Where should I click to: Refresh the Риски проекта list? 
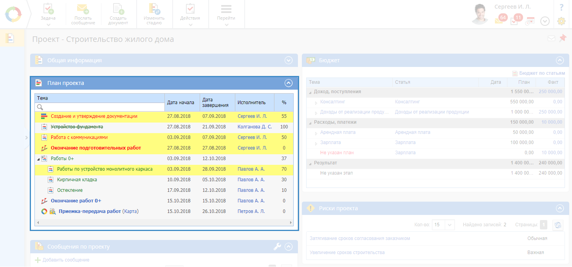coord(558,225)
